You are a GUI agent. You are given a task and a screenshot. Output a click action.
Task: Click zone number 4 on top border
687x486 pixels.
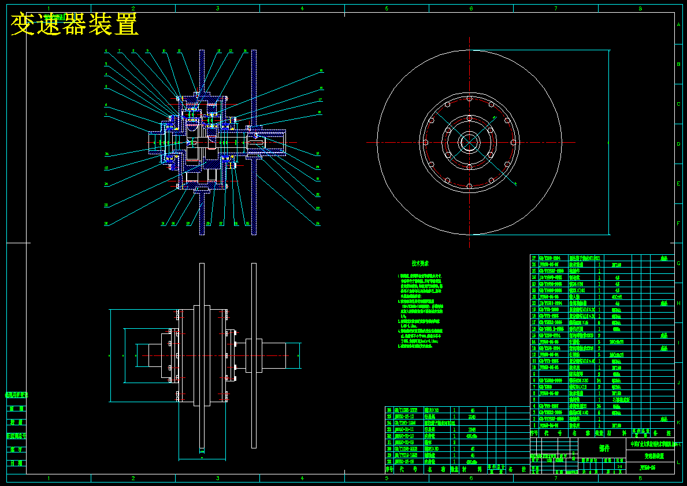pyautogui.click(x=302, y=8)
